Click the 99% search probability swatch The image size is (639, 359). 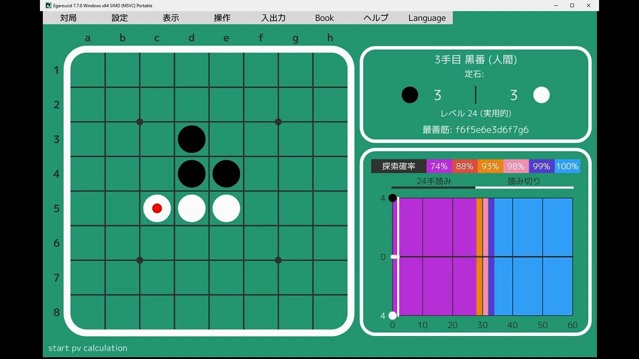point(542,167)
